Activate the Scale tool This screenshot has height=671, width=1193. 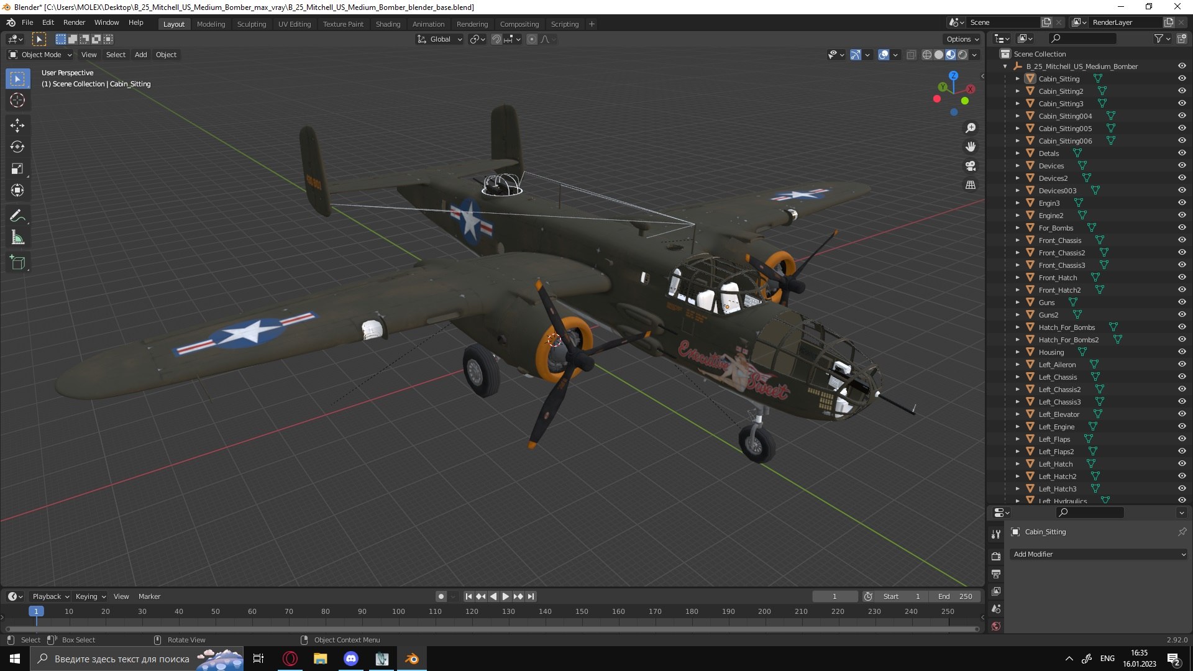(17, 169)
